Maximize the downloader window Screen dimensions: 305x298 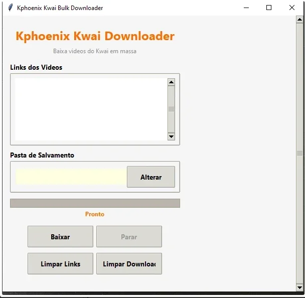[x=269, y=8]
